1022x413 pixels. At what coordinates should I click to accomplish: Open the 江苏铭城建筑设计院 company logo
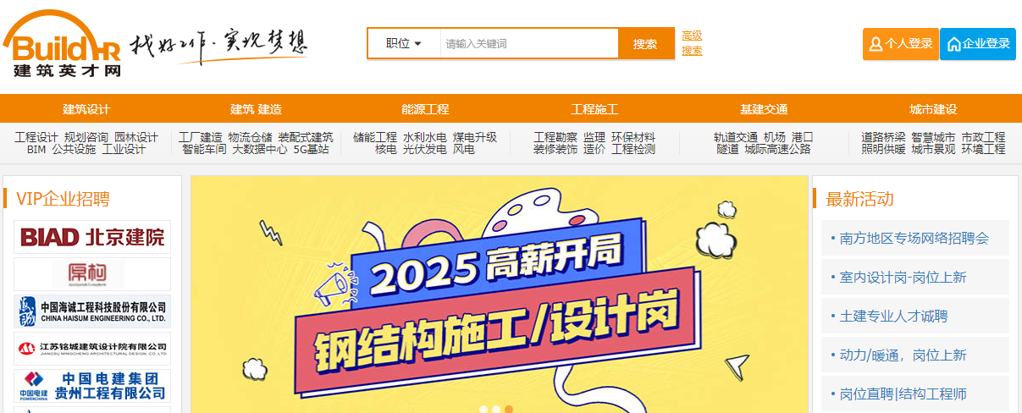point(92,349)
